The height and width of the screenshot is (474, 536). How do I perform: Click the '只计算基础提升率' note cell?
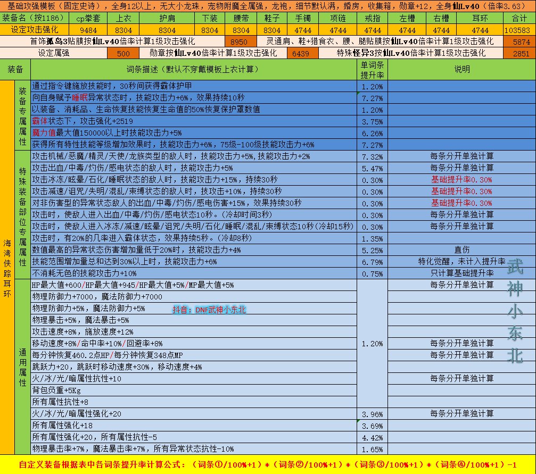[x=461, y=273]
